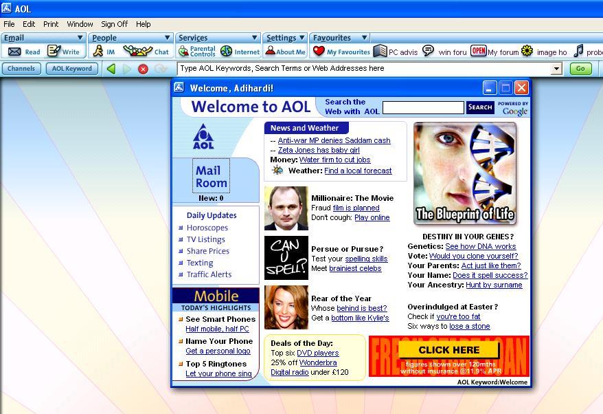The height and width of the screenshot is (414, 603).
Task: Expand the People dropdown menu
Action: pyautogui.click(x=168, y=38)
